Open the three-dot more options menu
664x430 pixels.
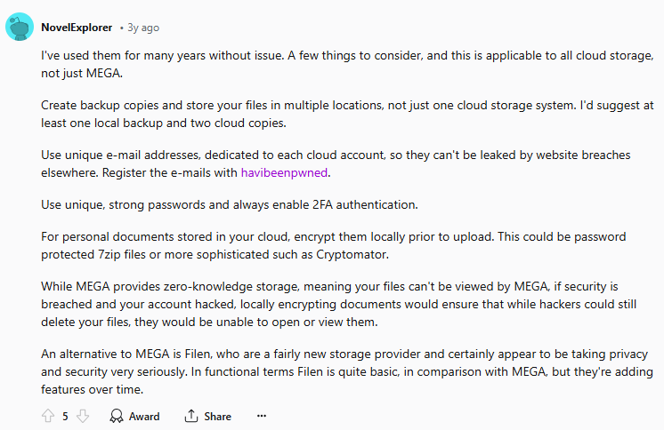point(261,416)
